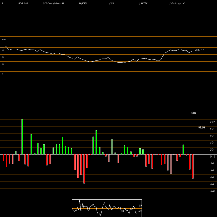Click the -100 label on MR axis

pyautogui.click(x=213, y=191)
